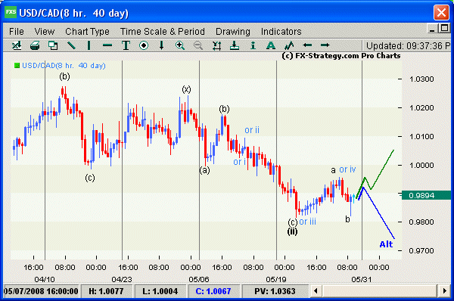Open the info i icon
The image size is (454, 301).
pyautogui.click(x=253, y=45)
